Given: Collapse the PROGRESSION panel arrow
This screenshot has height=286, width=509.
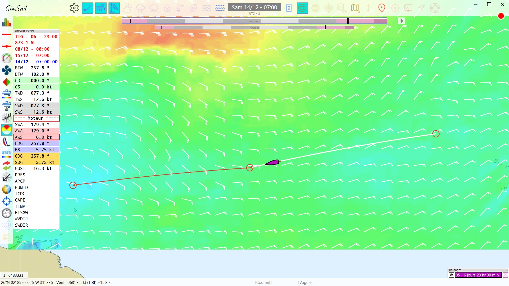Looking at the screenshot, I should [58, 31].
